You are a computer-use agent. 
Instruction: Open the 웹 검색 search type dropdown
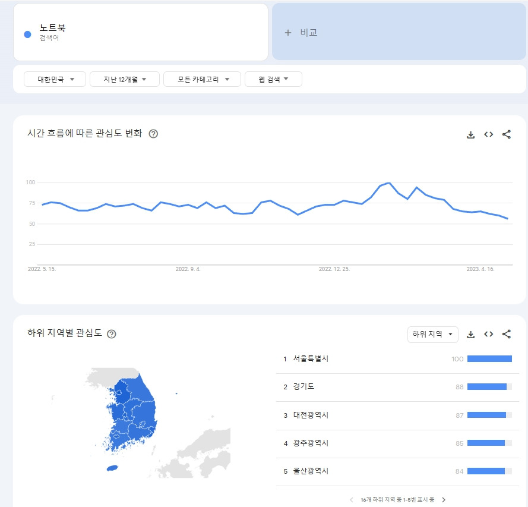(273, 79)
